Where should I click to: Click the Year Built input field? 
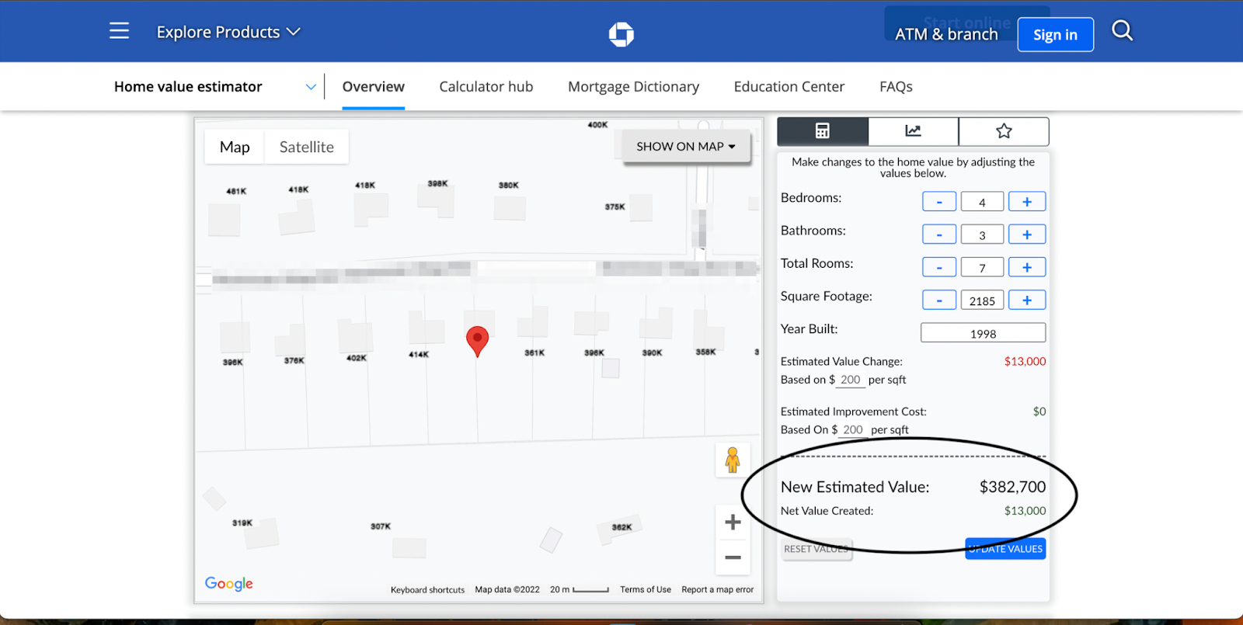pos(983,333)
